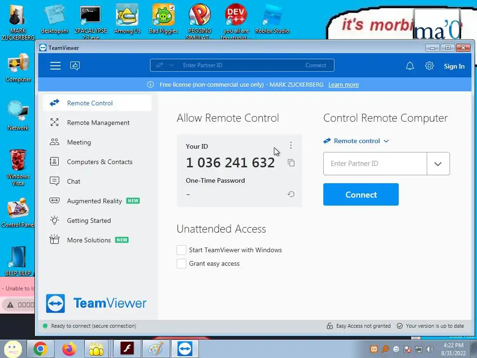Click the Ready to connect status indicator
Image resolution: width=477 pixels, height=358 pixels.
pos(45,326)
